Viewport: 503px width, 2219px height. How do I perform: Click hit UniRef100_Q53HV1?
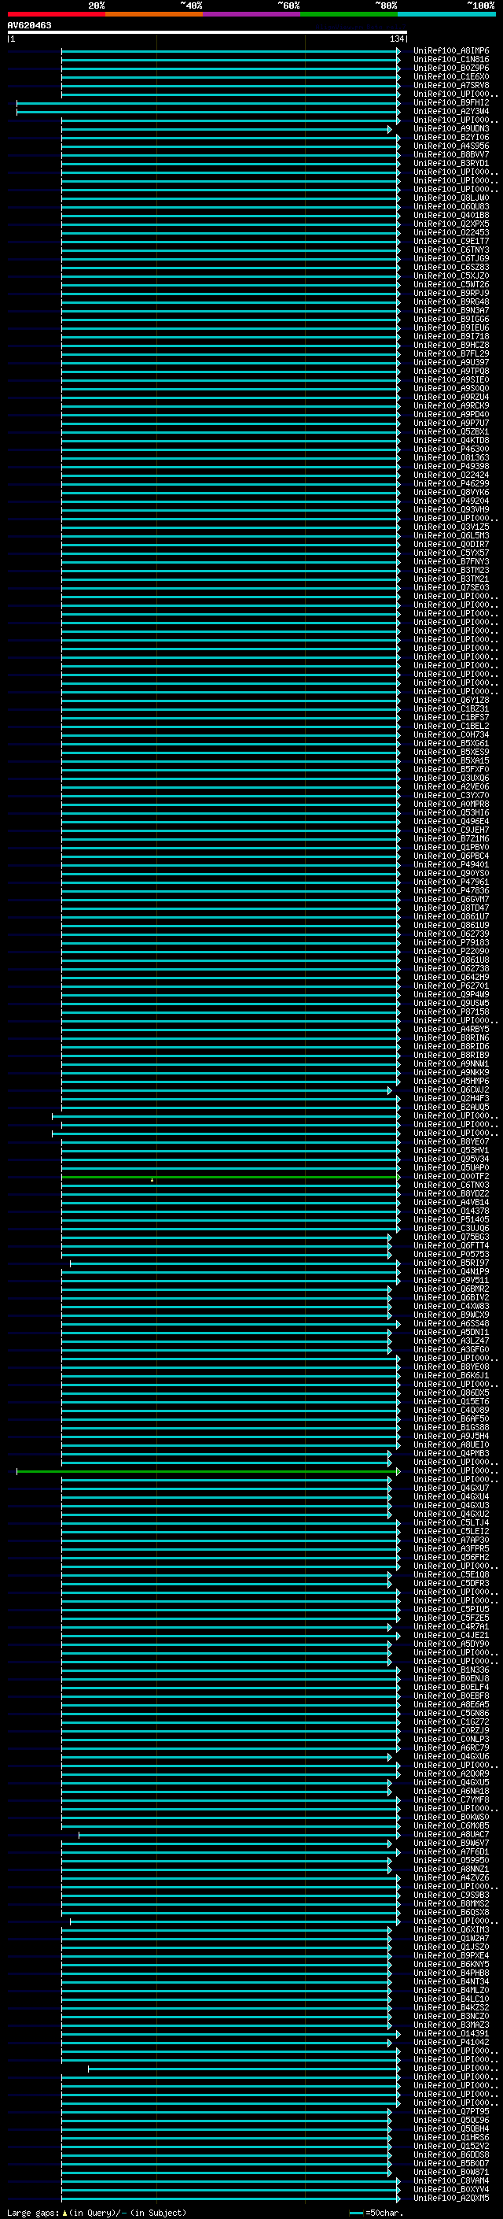451,1150
